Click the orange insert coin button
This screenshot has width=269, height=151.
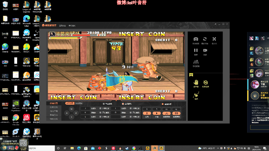click(147, 113)
